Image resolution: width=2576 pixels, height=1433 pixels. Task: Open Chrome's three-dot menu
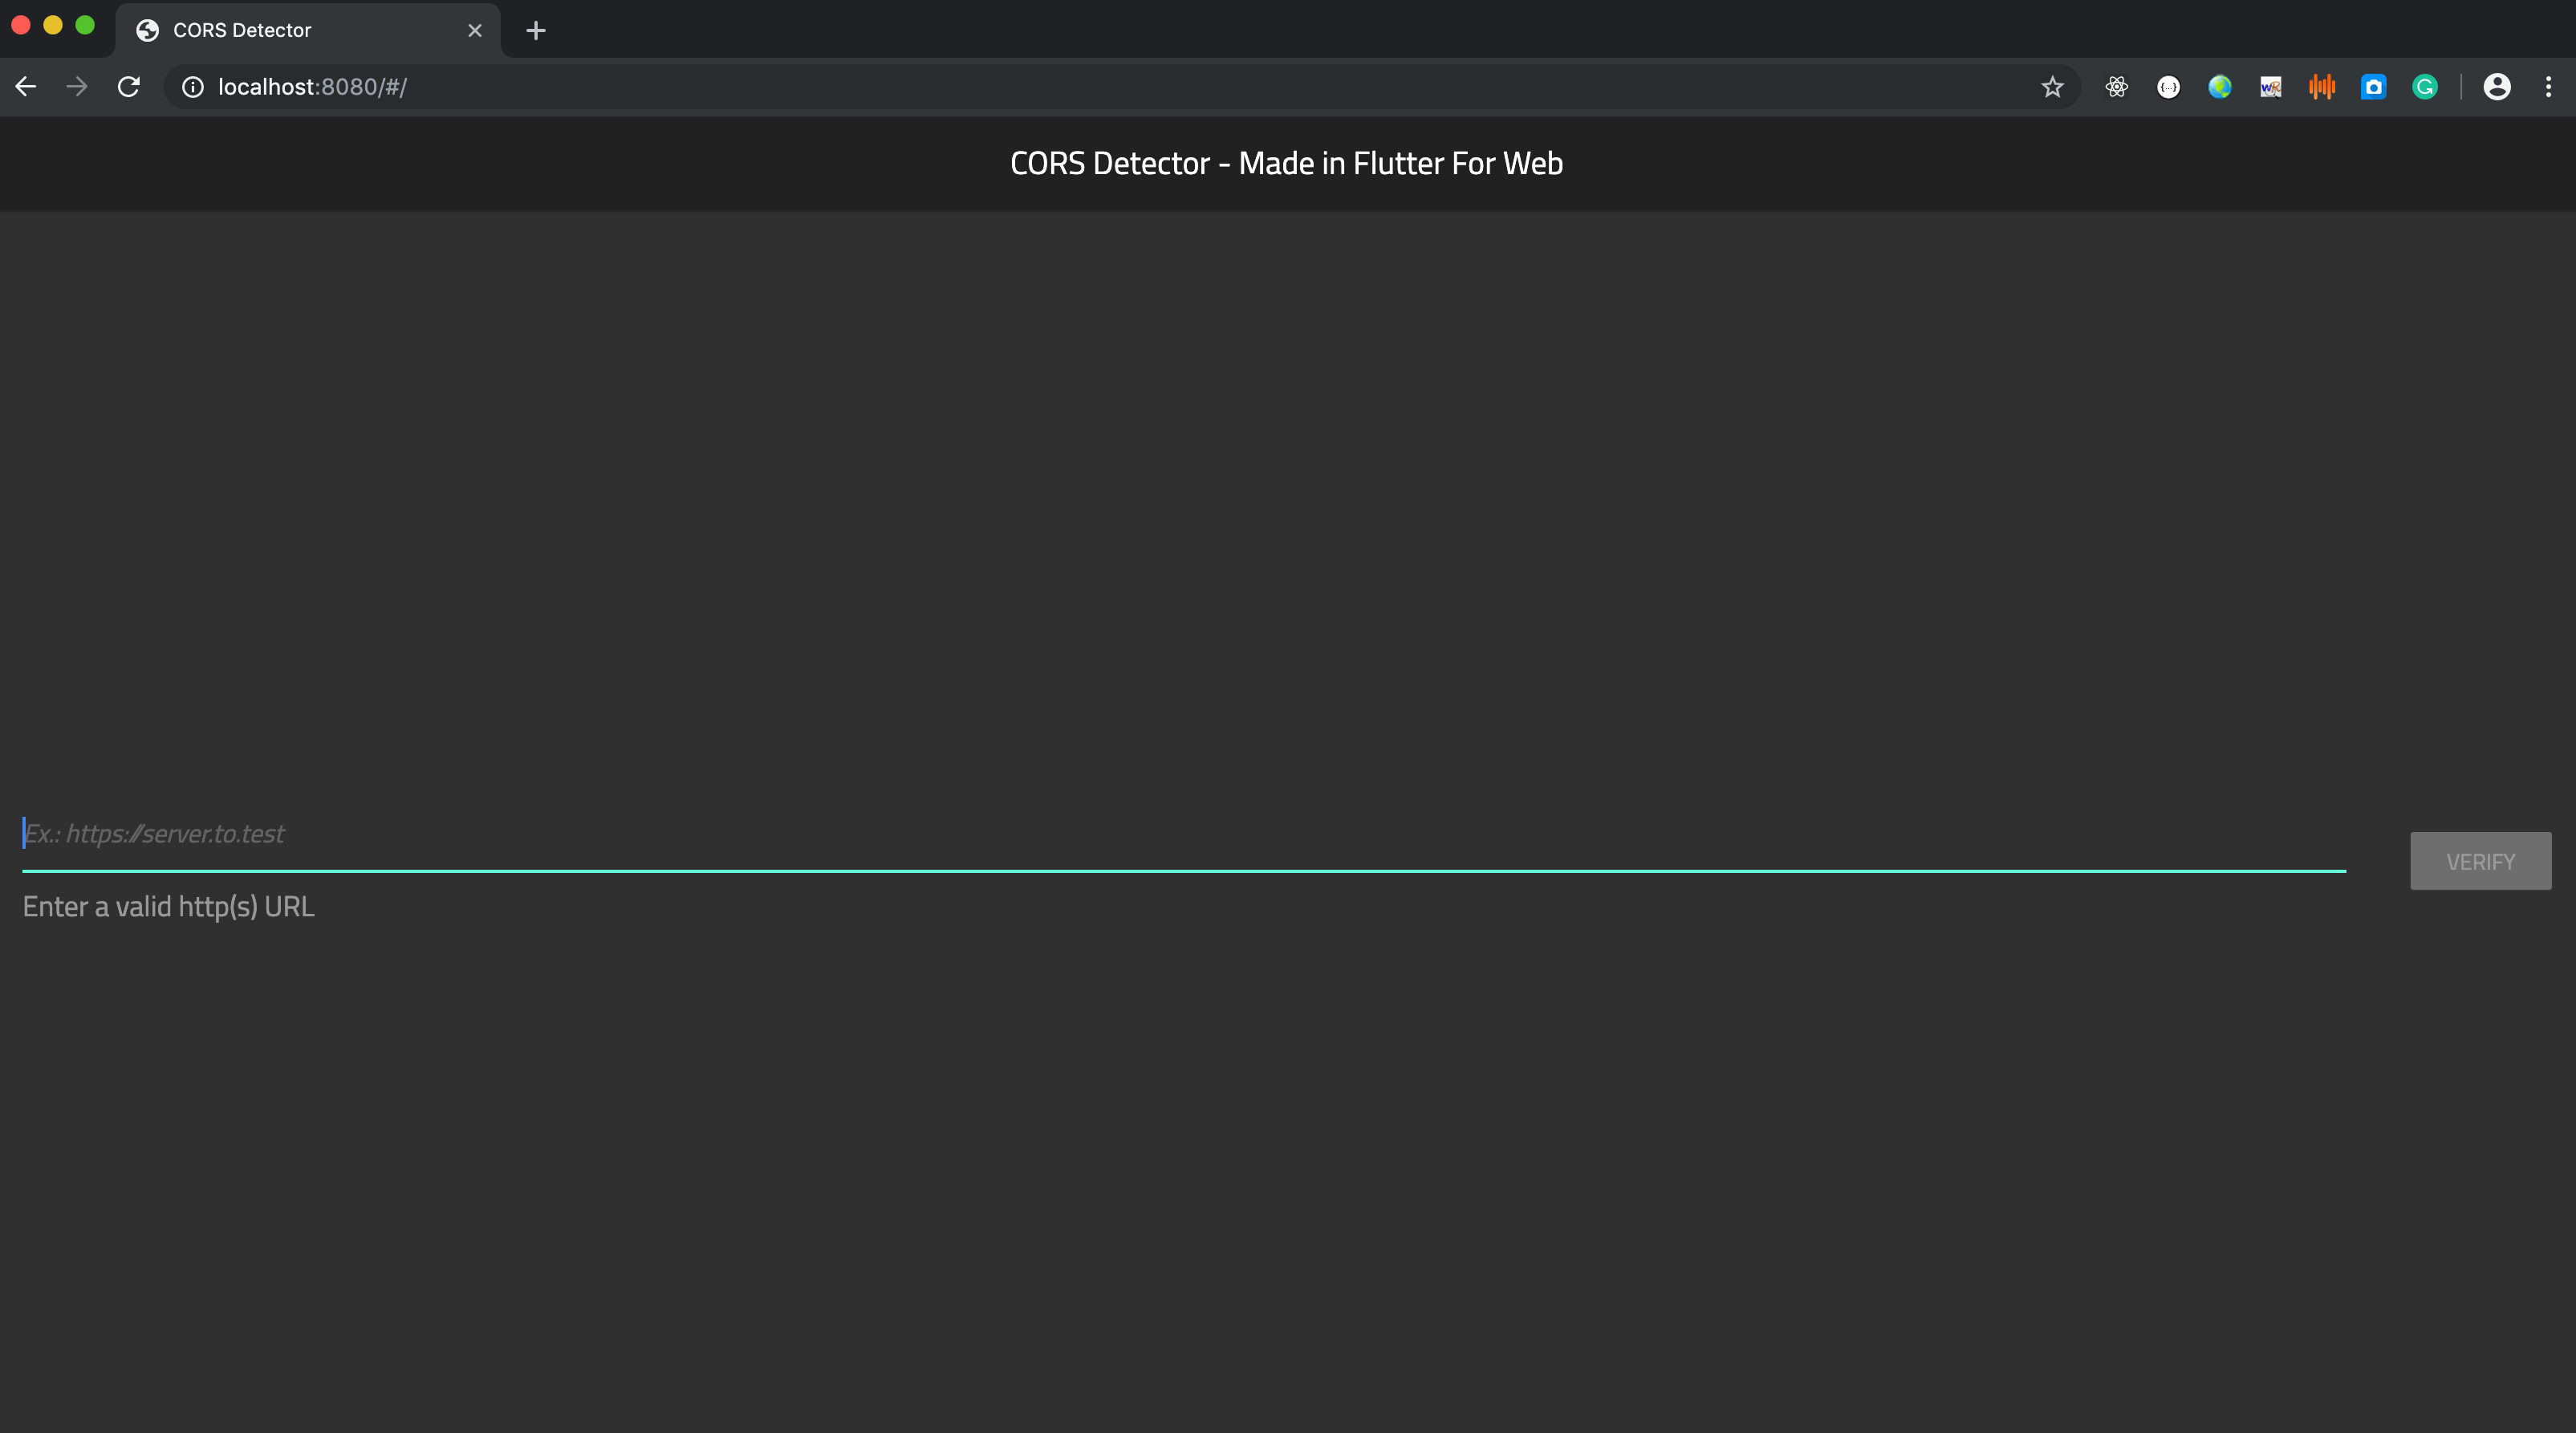(x=2549, y=87)
